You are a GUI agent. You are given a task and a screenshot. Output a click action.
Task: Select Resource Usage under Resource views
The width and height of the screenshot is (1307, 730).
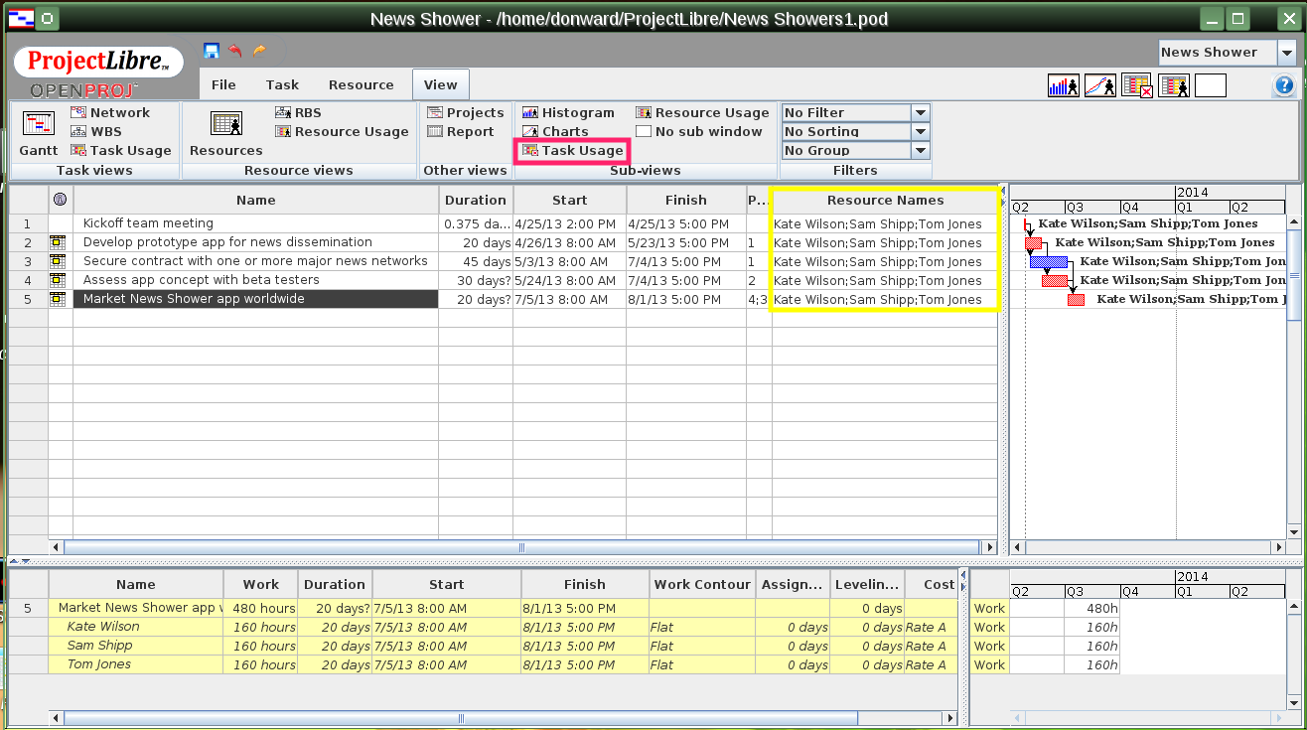click(342, 132)
